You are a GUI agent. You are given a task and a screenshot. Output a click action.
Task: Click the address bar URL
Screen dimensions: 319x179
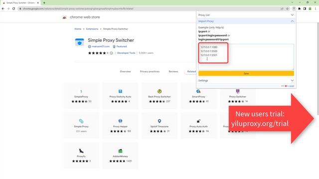(78, 9)
